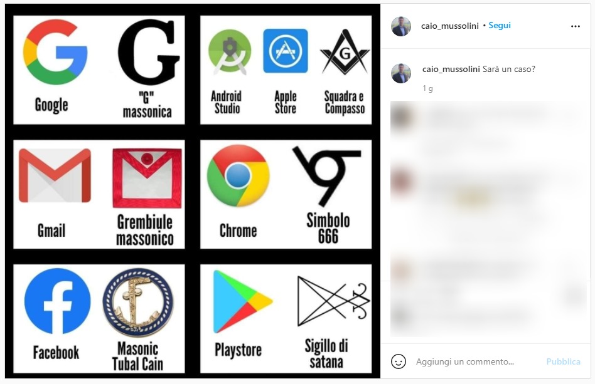595x384 pixels.
Task: Click the 1 g timestamp under caption
Action: coord(427,88)
